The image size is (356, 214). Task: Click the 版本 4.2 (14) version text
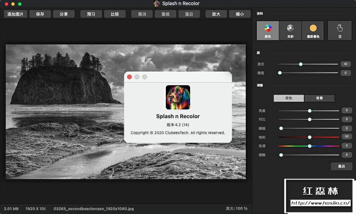(x=178, y=125)
